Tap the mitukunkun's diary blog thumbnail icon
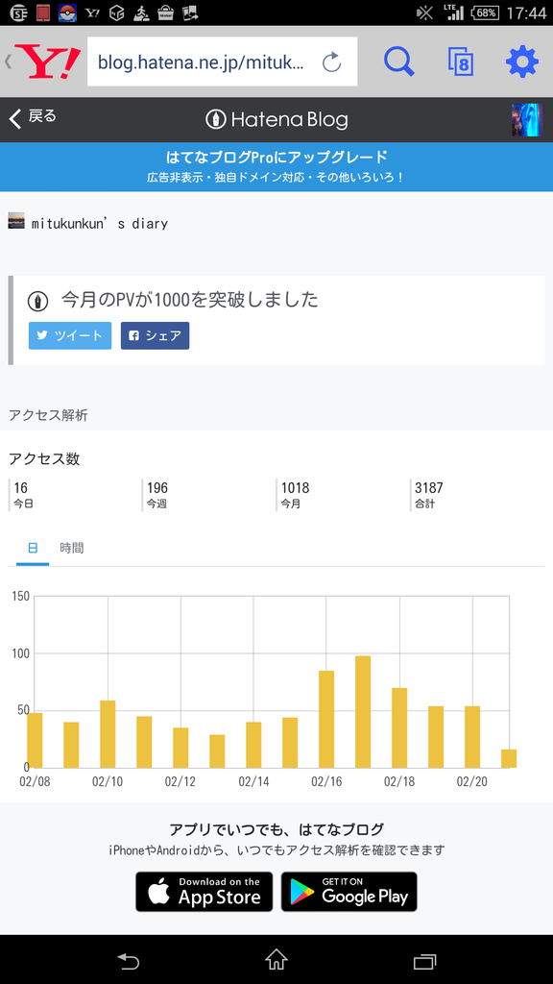Viewport: 553px width, 984px height. coord(16,221)
